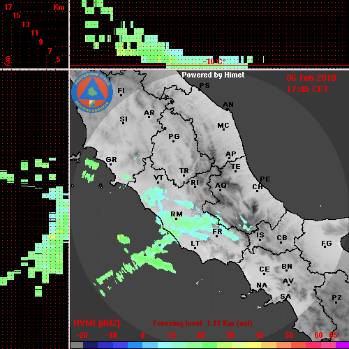The image size is (349, 349).
Task: Click the AP city label
Action: click(x=231, y=154)
